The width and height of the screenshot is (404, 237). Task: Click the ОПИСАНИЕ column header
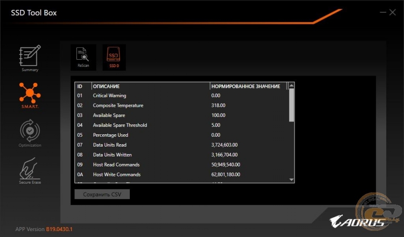pos(150,86)
